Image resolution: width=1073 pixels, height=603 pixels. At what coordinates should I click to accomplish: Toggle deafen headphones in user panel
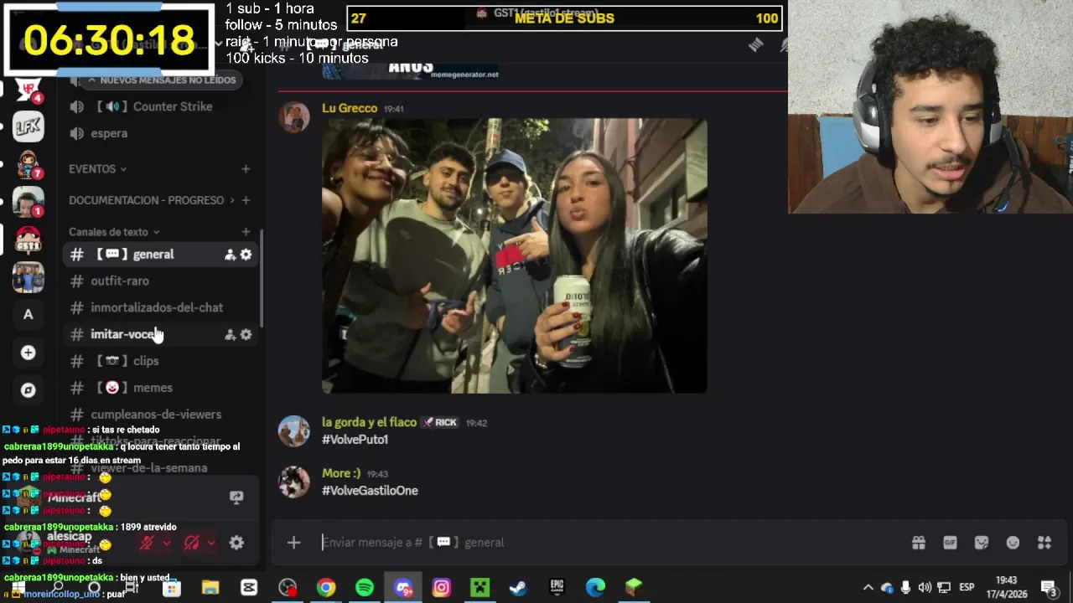click(191, 543)
